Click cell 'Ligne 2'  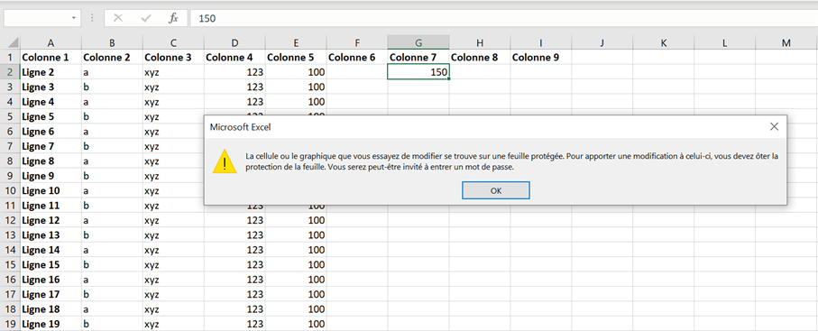(x=51, y=72)
